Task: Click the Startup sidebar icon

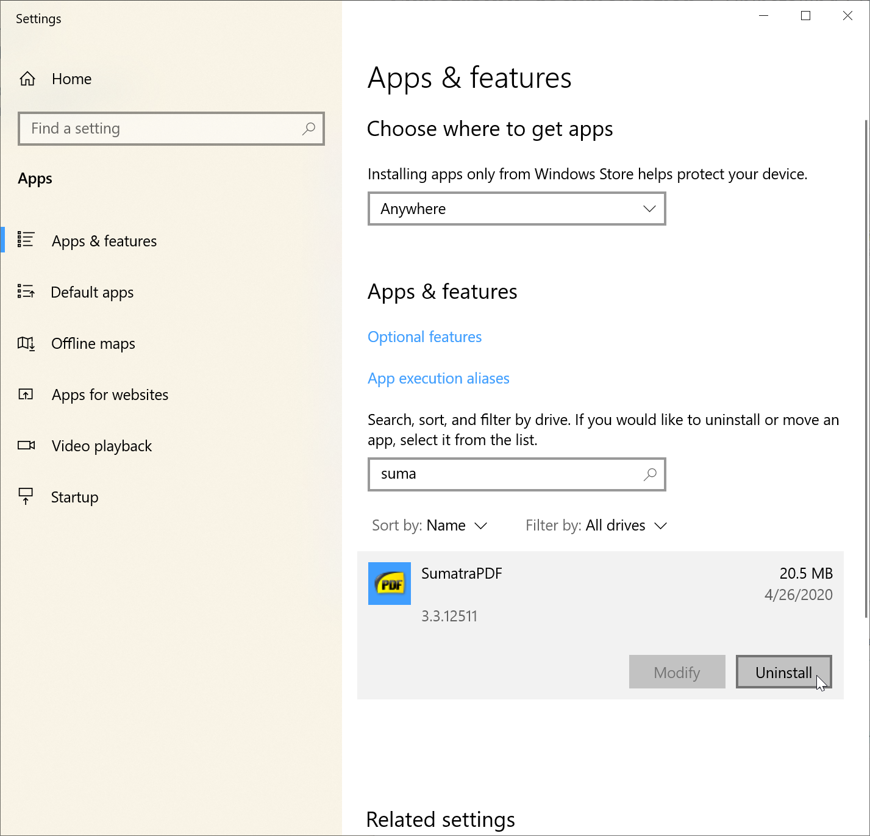Action: click(x=26, y=496)
